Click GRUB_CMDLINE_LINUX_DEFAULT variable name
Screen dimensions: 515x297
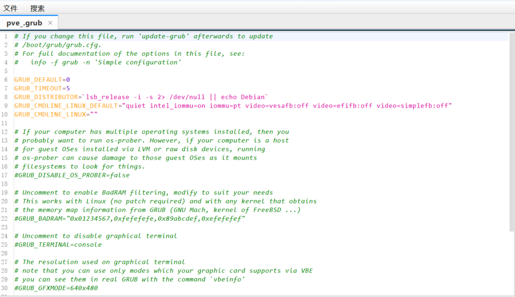click(x=66, y=106)
